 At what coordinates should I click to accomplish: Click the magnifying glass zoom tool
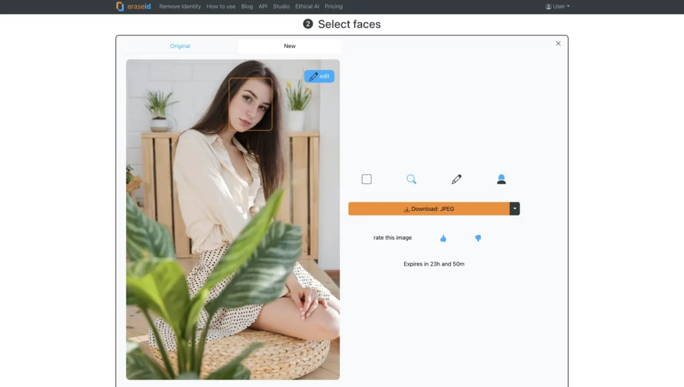coord(411,179)
